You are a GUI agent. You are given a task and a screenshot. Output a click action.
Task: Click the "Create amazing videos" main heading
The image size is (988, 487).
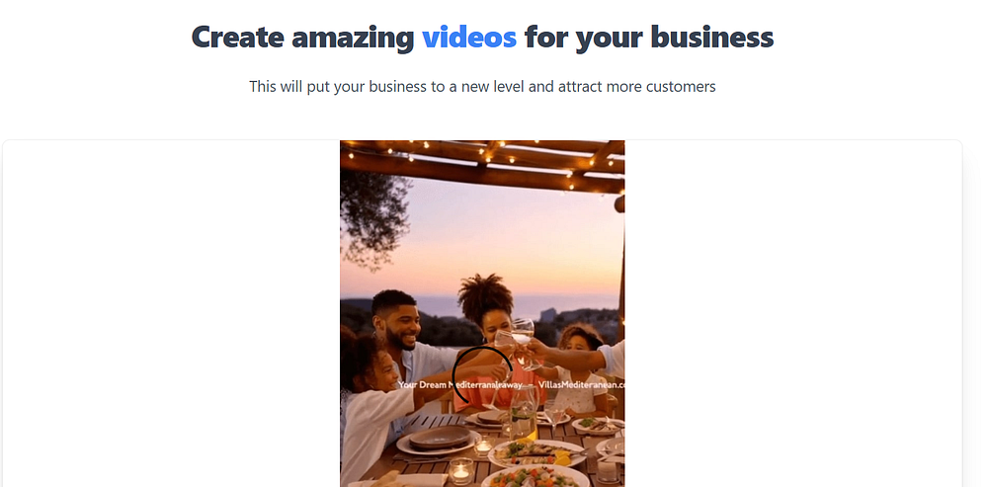[x=483, y=38]
